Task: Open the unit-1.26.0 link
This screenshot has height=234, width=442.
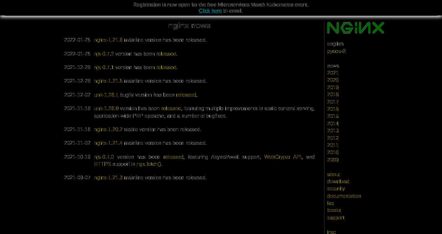Action: [x=106, y=108]
